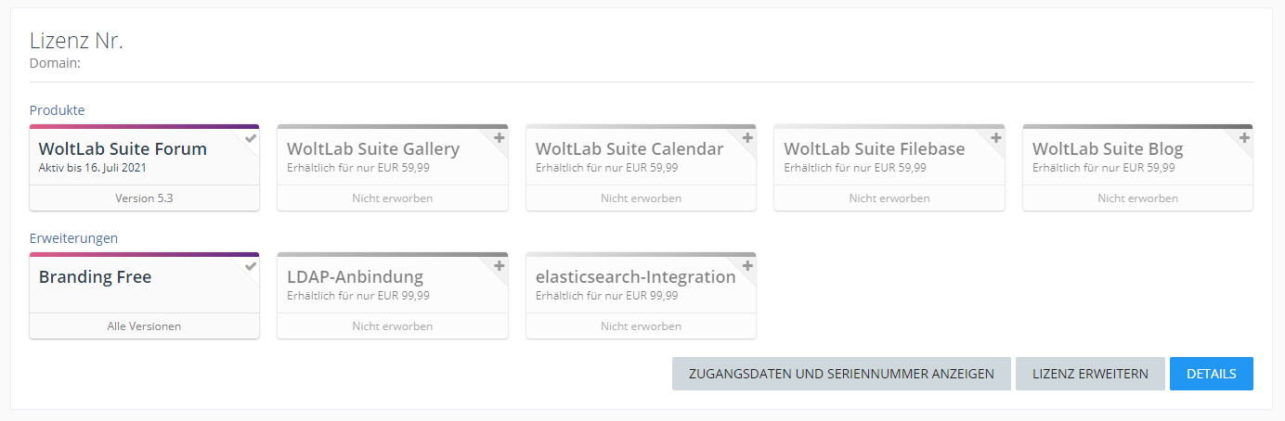Open the Branding Free extension title
The width and height of the screenshot is (1285, 421).
95,277
